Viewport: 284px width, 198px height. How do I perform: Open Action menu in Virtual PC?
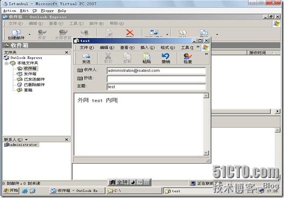coord(10,11)
